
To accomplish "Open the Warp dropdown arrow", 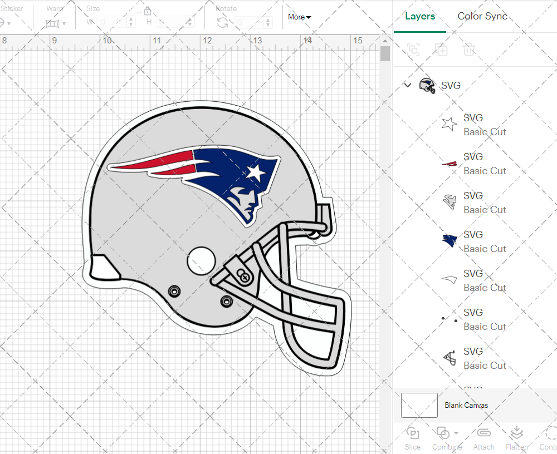I will [64, 24].
